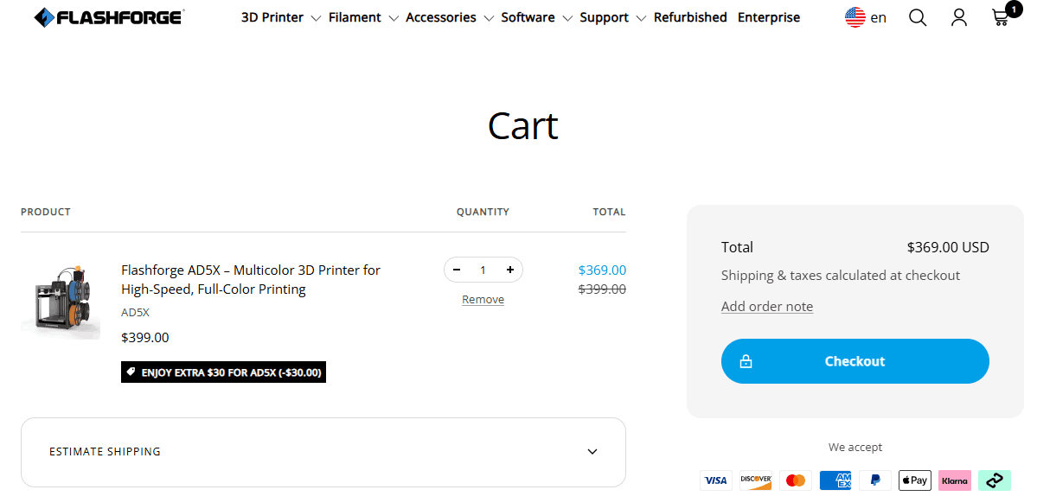Click the 'QUANTITY' column header
The height and width of the screenshot is (496, 1037).
tap(483, 212)
